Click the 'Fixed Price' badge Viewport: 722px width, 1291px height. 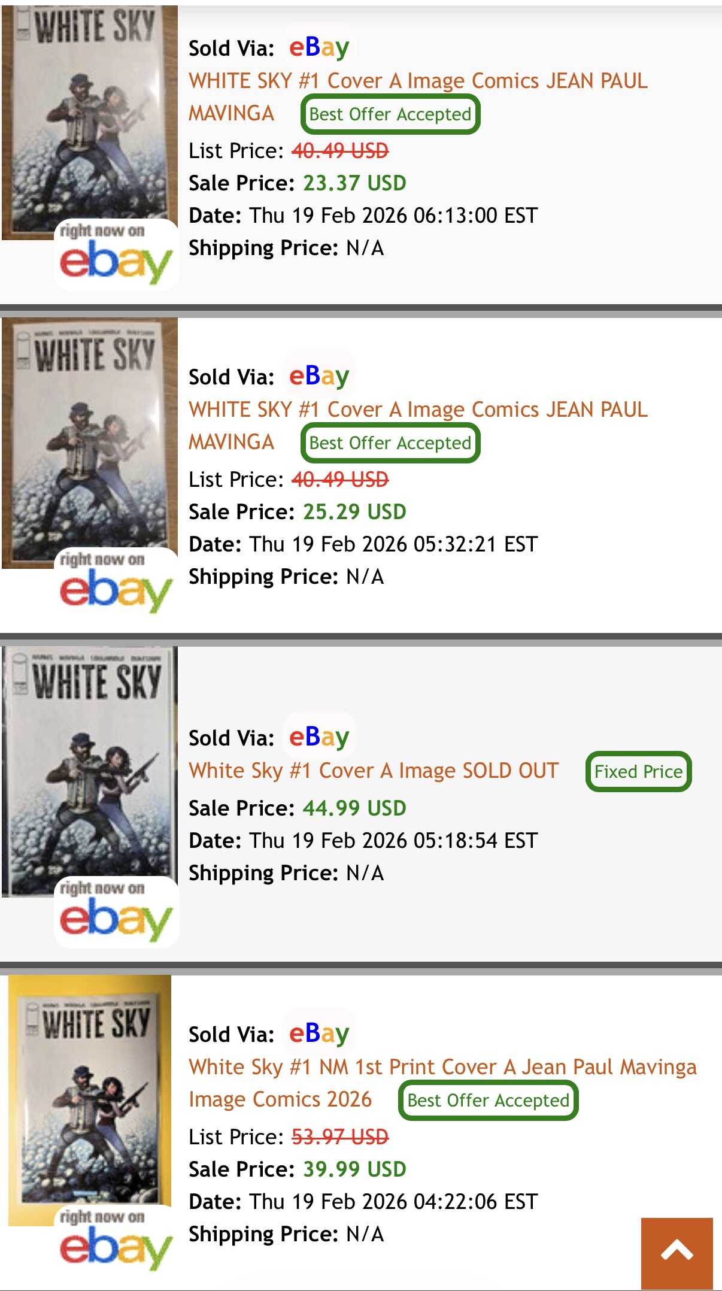point(638,772)
